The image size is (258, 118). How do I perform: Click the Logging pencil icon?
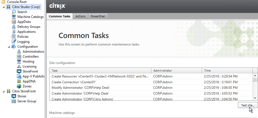[14, 42]
